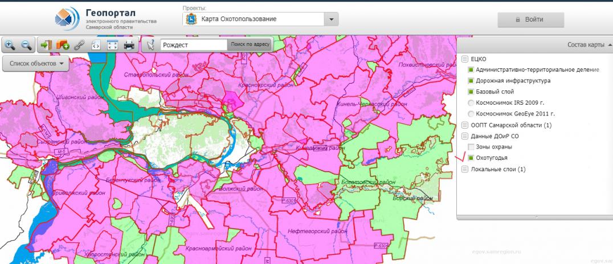The image size is (613, 264).
Task: Uncheck the Охотугодья layer checkbox
Action: pyautogui.click(x=472, y=158)
